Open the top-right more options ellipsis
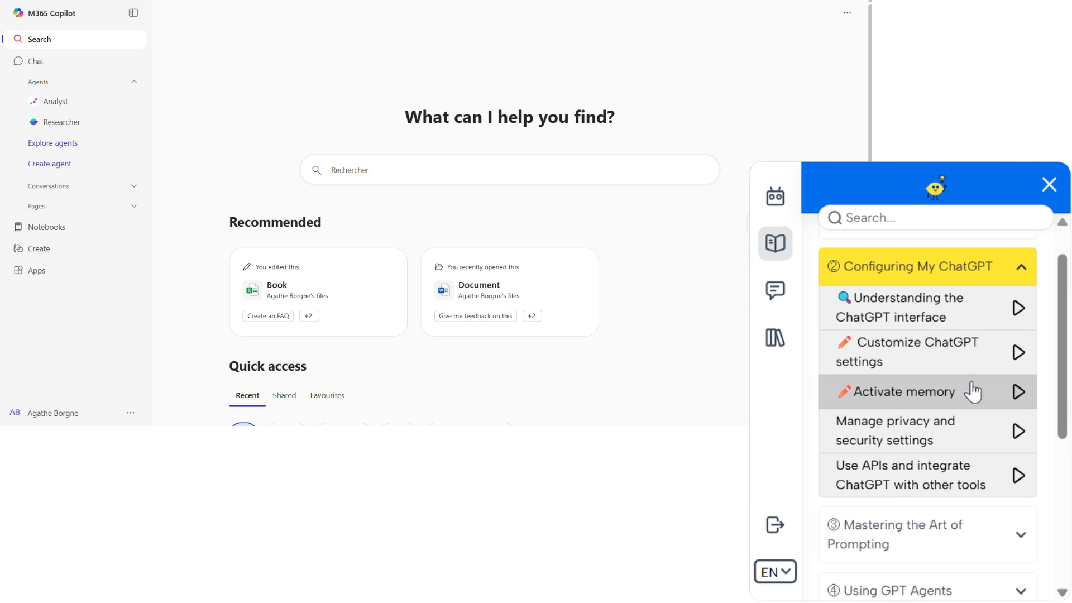This screenshot has width=1072, height=603. pyautogui.click(x=847, y=13)
